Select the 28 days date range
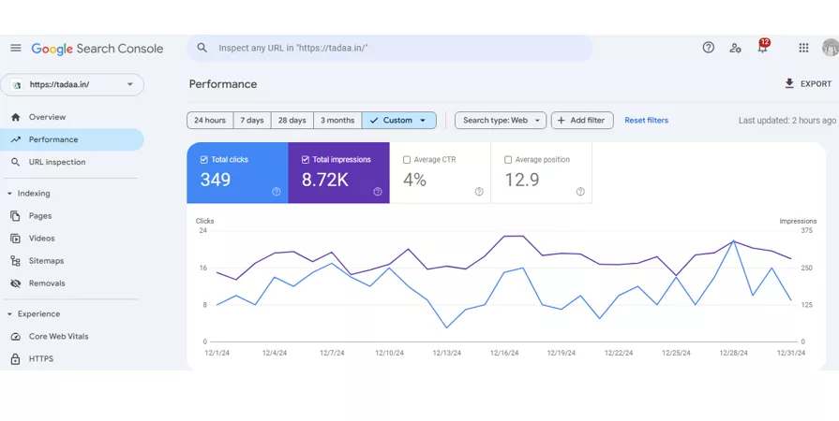This screenshot has width=839, height=421. 292,121
